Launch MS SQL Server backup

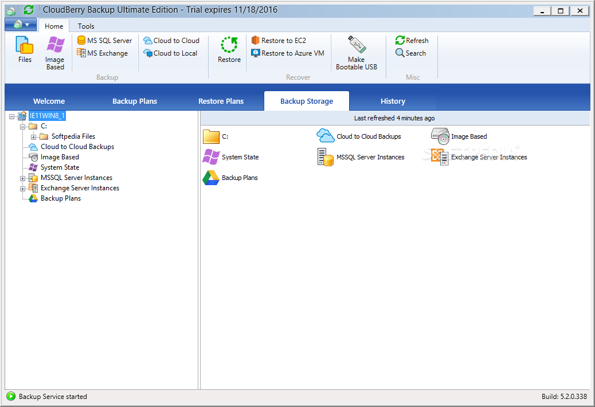click(104, 40)
